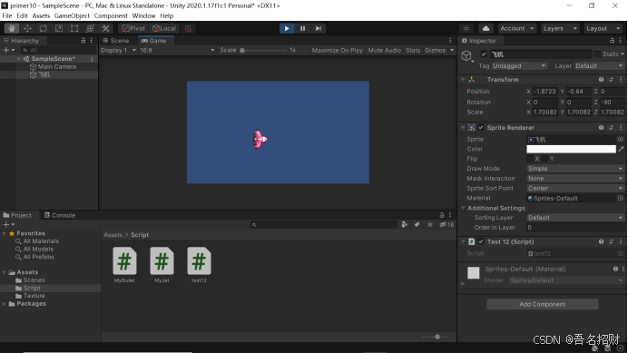628x353 pixels.
Task: Open the Cloud services icon
Action: pyautogui.click(x=486, y=28)
